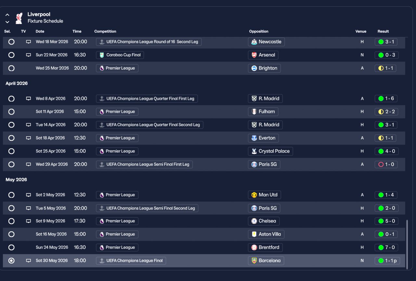
Task: Click the Carabao Cup competition logo
Action: (102, 55)
